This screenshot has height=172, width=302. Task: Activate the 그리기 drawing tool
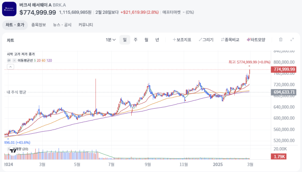coord(206,40)
